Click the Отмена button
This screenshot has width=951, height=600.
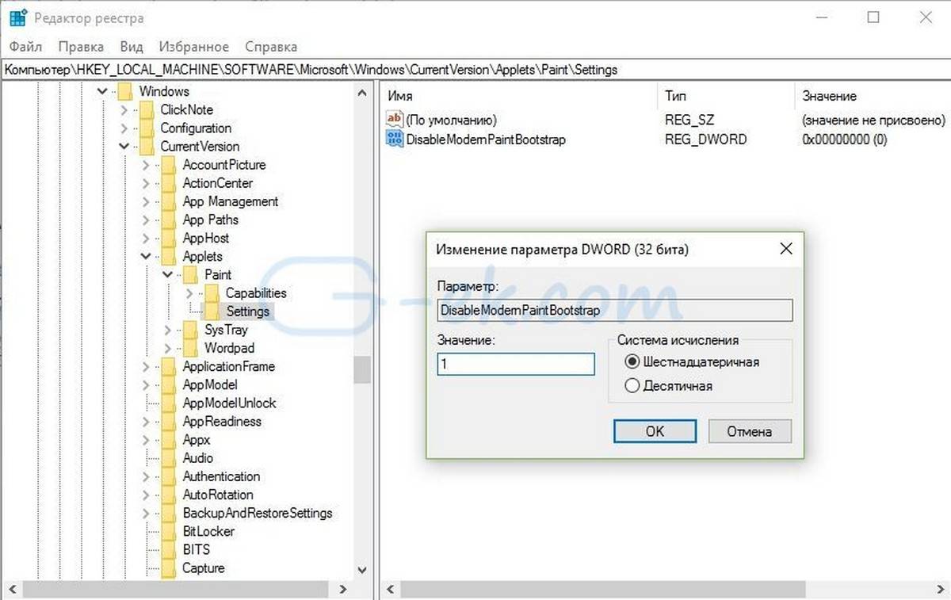pos(750,431)
